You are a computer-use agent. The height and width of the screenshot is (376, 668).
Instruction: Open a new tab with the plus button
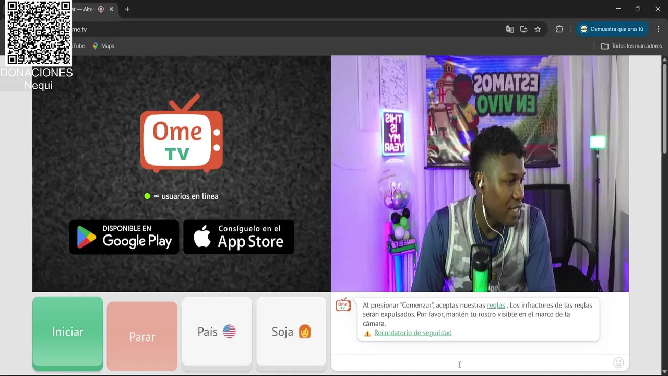pyautogui.click(x=127, y=9)
